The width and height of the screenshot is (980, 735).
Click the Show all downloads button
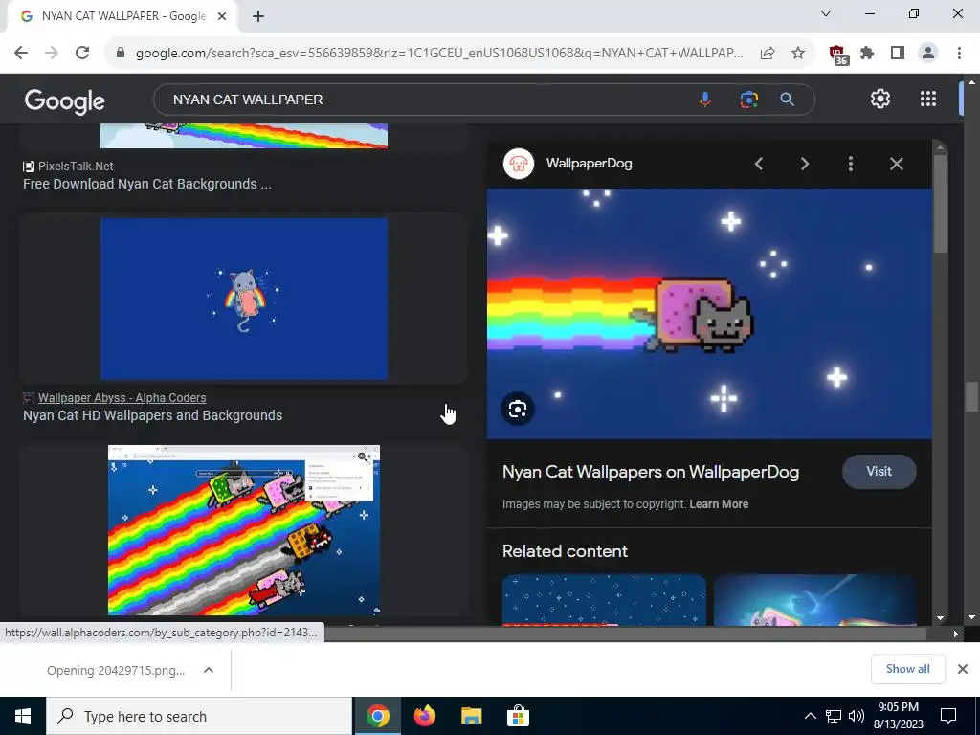[x=907, y=669]
